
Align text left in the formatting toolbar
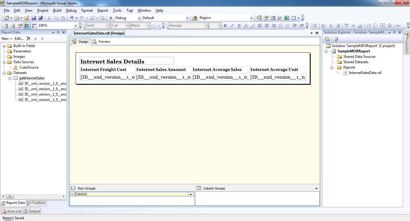(260, 26)
